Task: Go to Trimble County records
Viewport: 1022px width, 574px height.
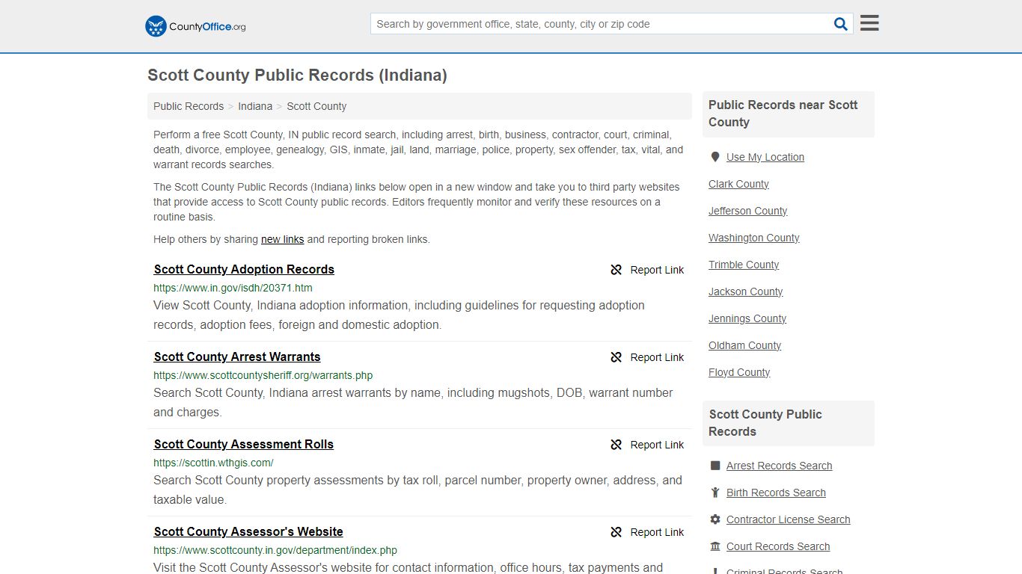Action: tap(744, 265)
